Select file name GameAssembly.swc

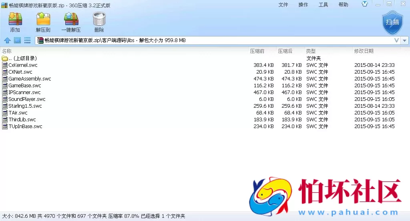tap(30, 78)
